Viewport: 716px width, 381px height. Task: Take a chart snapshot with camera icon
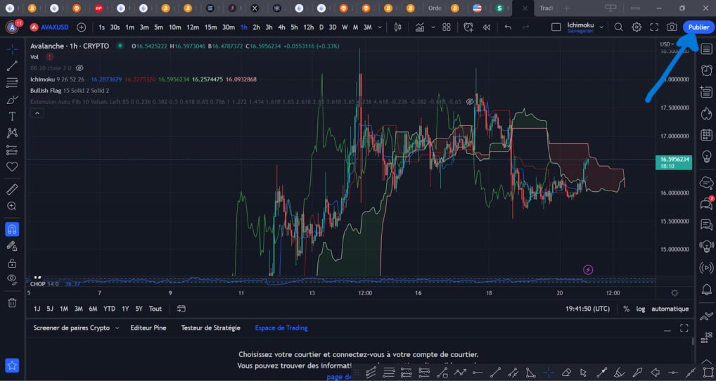[671, 27]
